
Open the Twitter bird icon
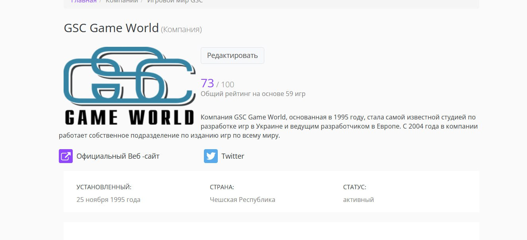coord(211,156)
